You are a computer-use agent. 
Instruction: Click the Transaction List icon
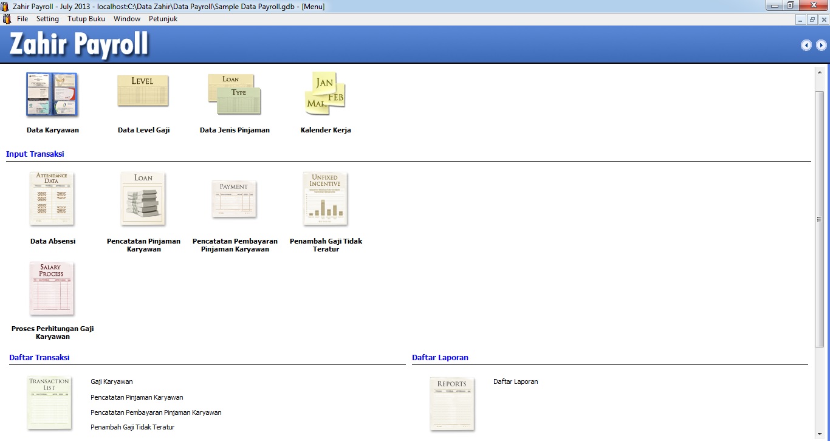[49, 403]
